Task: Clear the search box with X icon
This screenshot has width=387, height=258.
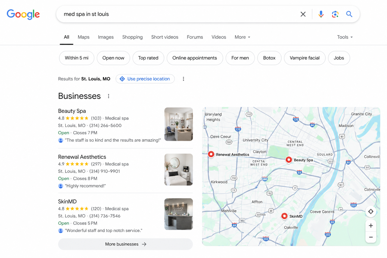Action: tap(303, 14)
